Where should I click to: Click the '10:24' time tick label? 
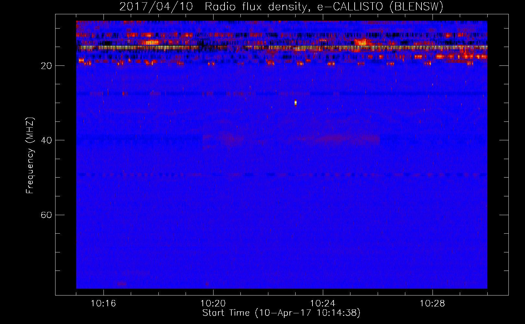[x=323, y=304]
